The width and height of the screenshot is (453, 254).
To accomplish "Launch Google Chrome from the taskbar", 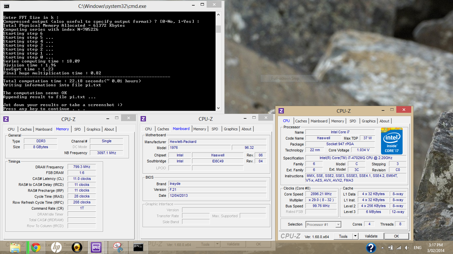I will (x=36, y=247).
